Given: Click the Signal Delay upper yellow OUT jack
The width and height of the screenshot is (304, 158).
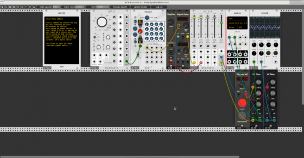Looking at the screenshot, I should pos(188,37).
